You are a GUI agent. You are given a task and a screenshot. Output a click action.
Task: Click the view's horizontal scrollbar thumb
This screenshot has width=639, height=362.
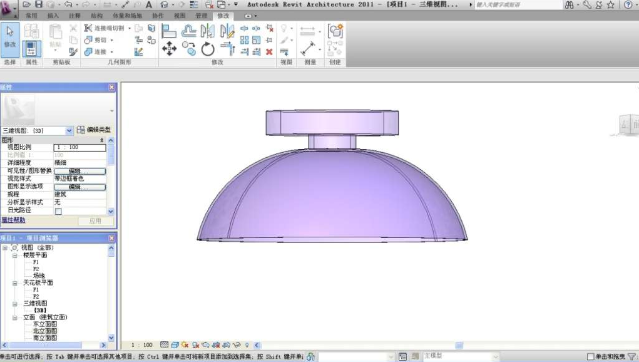coord(459,345)
